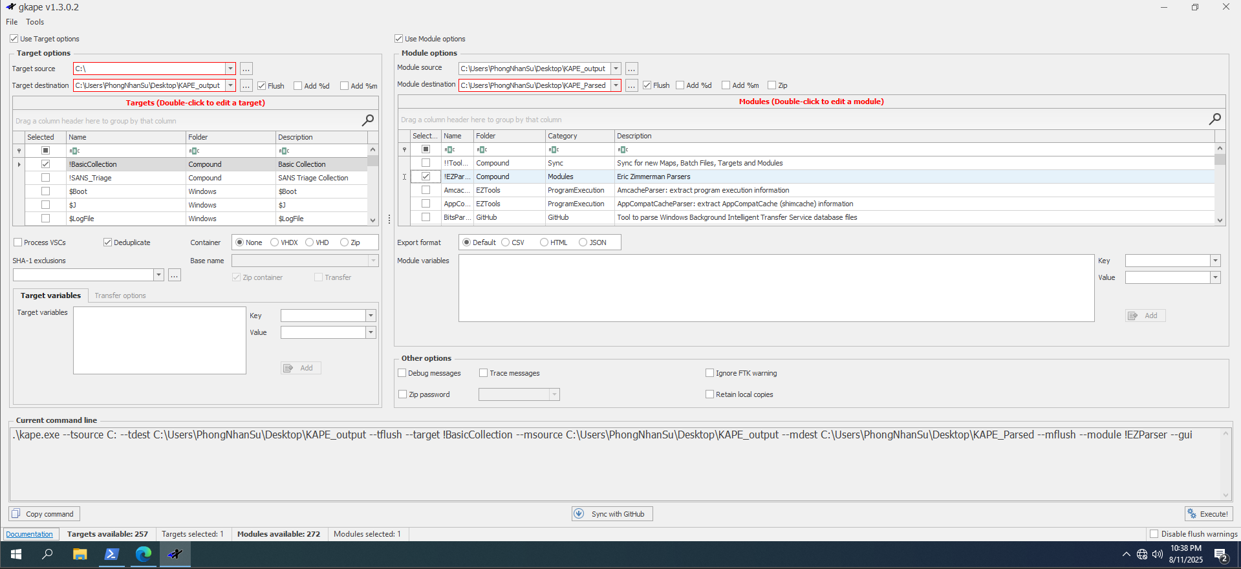Click the Copy command clipboard icon
The image size is (1241, 569).
point(17,514)
